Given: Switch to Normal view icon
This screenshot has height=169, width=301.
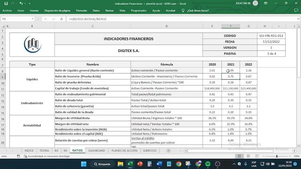Looking at the screenshot, I should coord(239,156).
